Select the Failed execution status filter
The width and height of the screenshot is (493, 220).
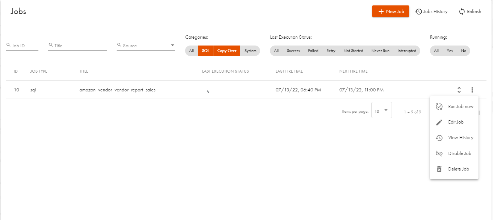(313, 51)
